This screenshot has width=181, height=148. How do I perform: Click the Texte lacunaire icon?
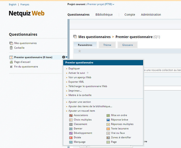108,129
